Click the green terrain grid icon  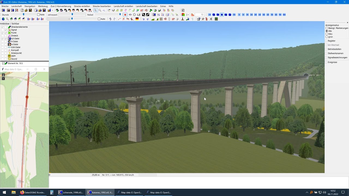[216, 19]
